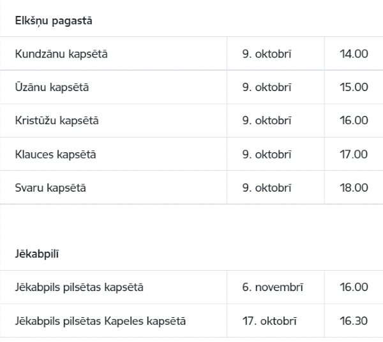Image resolution: width=383 pixels, height=342 pixels.
Task: Click the Jēkabpilī section heading
Action: click(x=37, y=254)
